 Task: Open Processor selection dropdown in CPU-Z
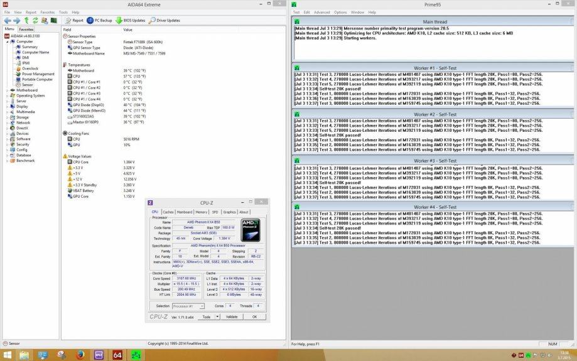[x=188, y=306]
